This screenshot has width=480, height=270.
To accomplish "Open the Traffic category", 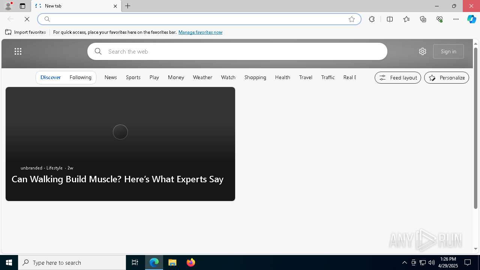I will click(328, 77).
